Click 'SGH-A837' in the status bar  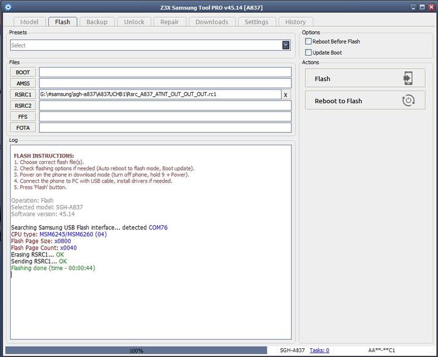[292, 350]
